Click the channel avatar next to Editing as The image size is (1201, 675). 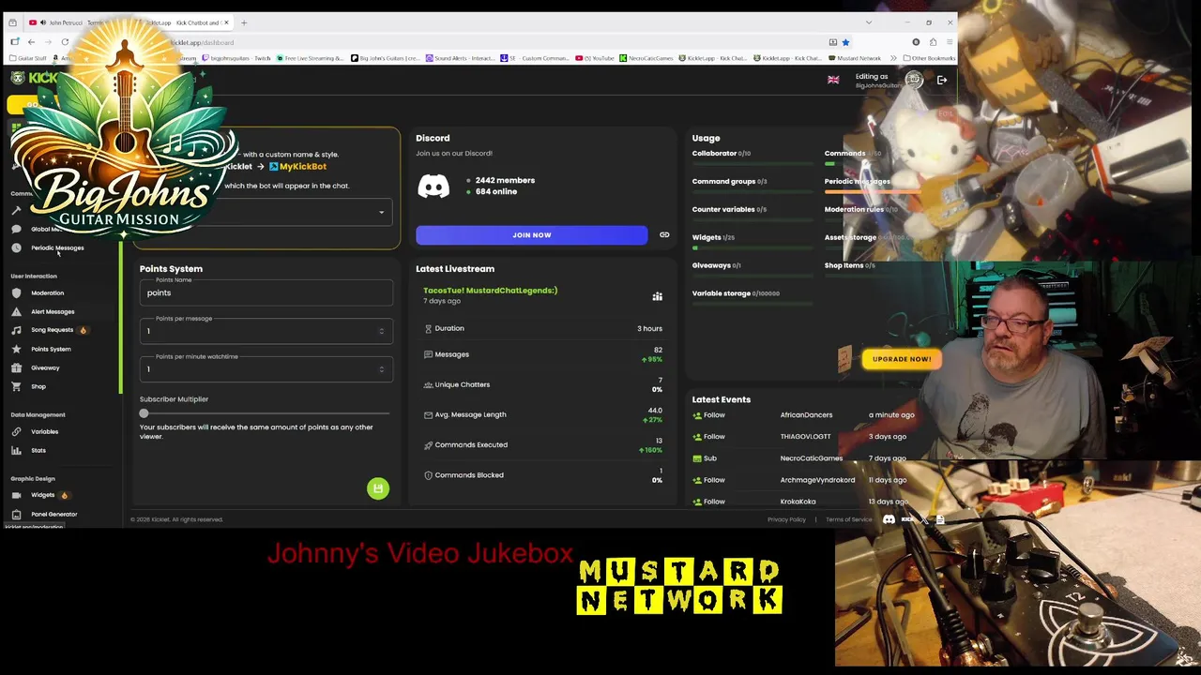point(914,80)
